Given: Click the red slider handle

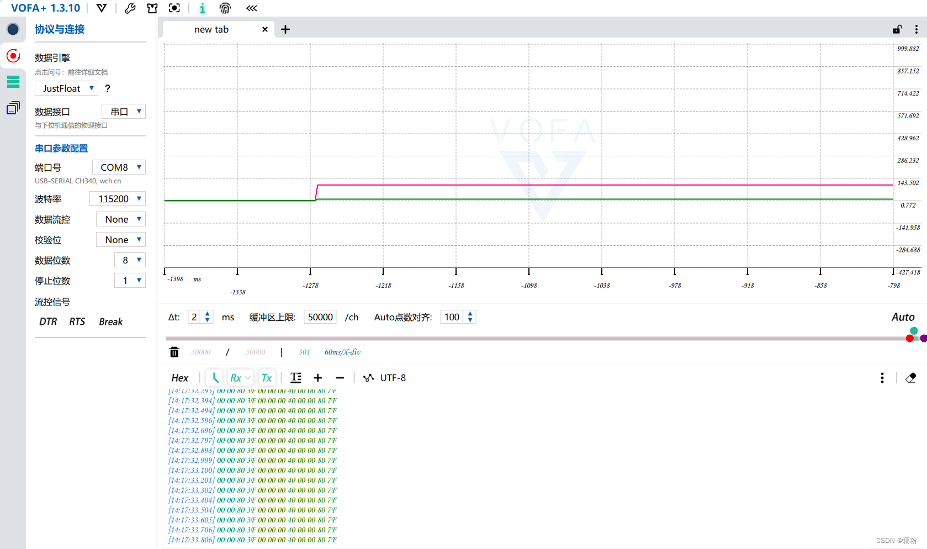Looking at the screenshot, I should point(910,339).
